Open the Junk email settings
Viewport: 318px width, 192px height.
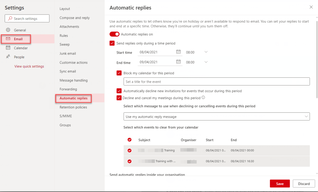[x=68, y=54]
